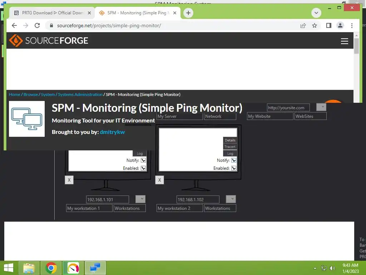Image resolution: width=366 pixels, height=275 pixels.
Task: Remove workstation 1 with X button
Action: [x=69, y=180]
